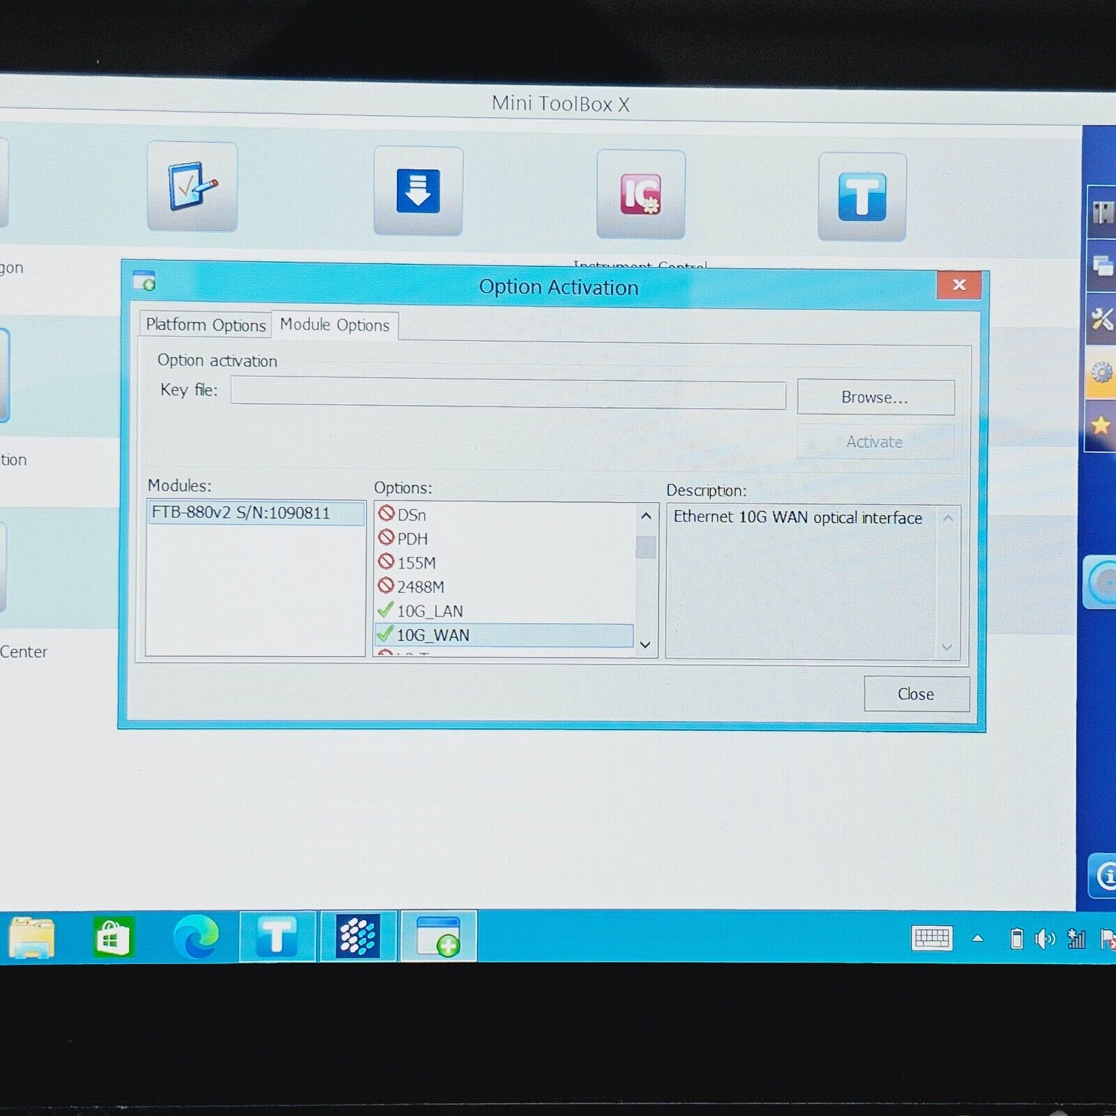Select the DSn option entry

(x=411, y=515)
